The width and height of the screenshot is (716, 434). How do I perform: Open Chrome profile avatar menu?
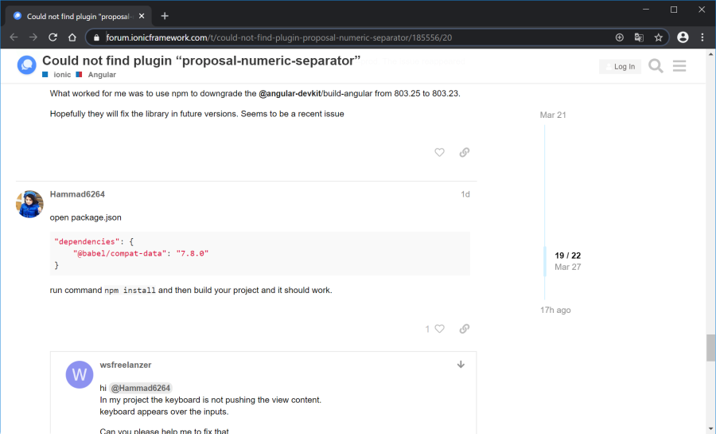683,37
